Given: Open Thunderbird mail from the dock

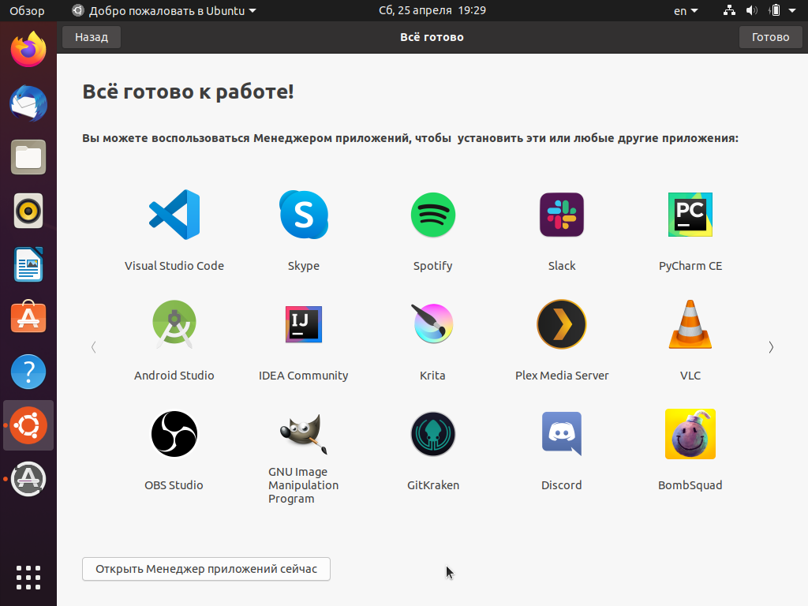Looking at the screenshot, I should point(28,103).
